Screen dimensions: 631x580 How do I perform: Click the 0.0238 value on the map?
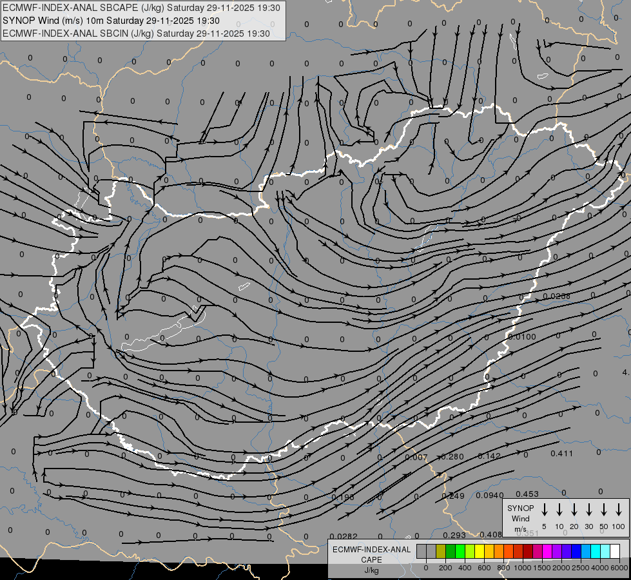[556, 296]
